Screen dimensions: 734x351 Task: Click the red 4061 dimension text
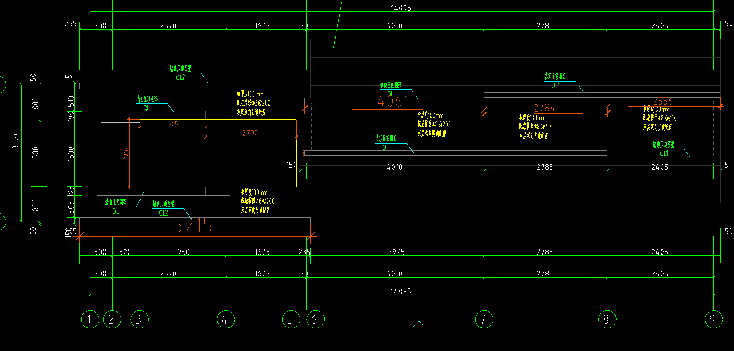pyautogui.click(x=393, y=101)
